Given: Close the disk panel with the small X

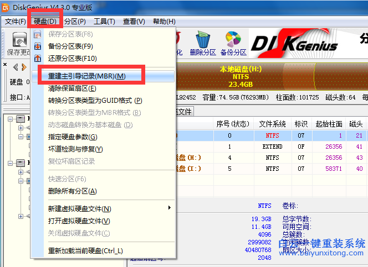Looking at the screenshot, I should tap(5, 65).
